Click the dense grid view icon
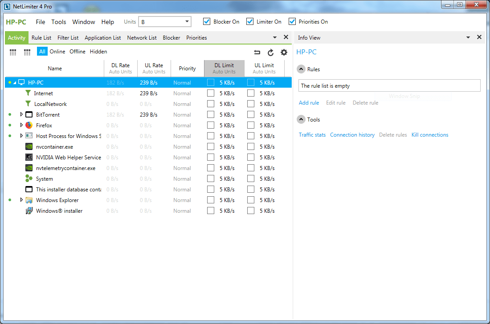This screenshot has width=490, height=324. [27, 52]
